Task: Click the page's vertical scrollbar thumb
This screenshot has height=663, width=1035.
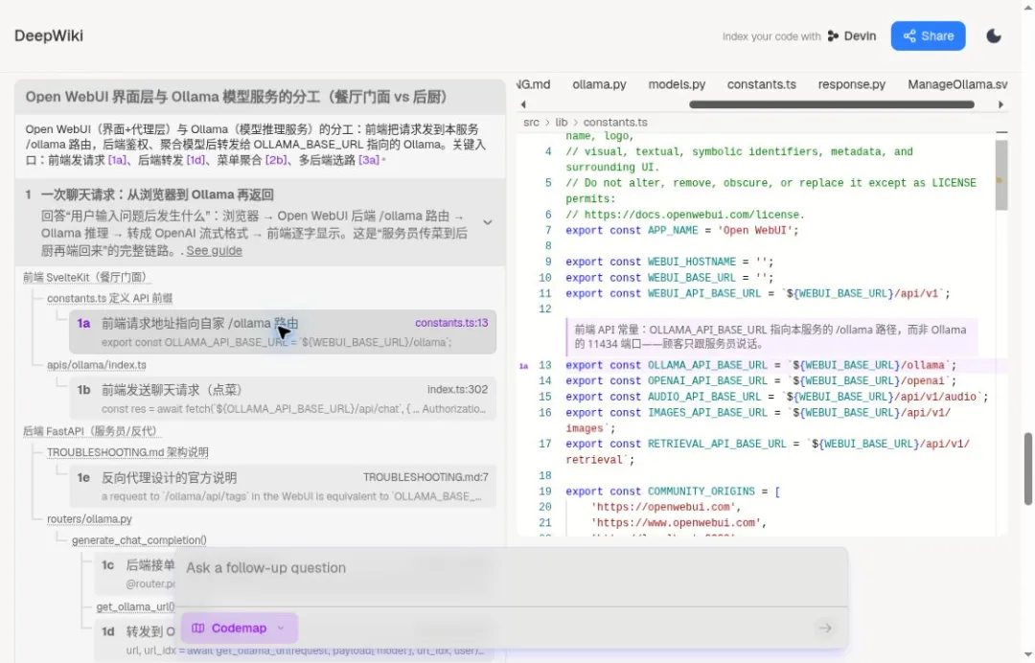Action: pyautogui.click(x=1028, y=469)
